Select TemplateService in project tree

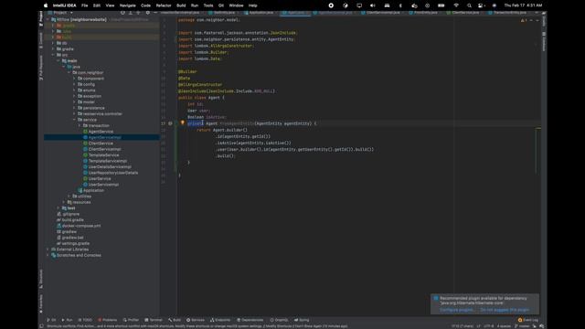click(x=103, y=155)
